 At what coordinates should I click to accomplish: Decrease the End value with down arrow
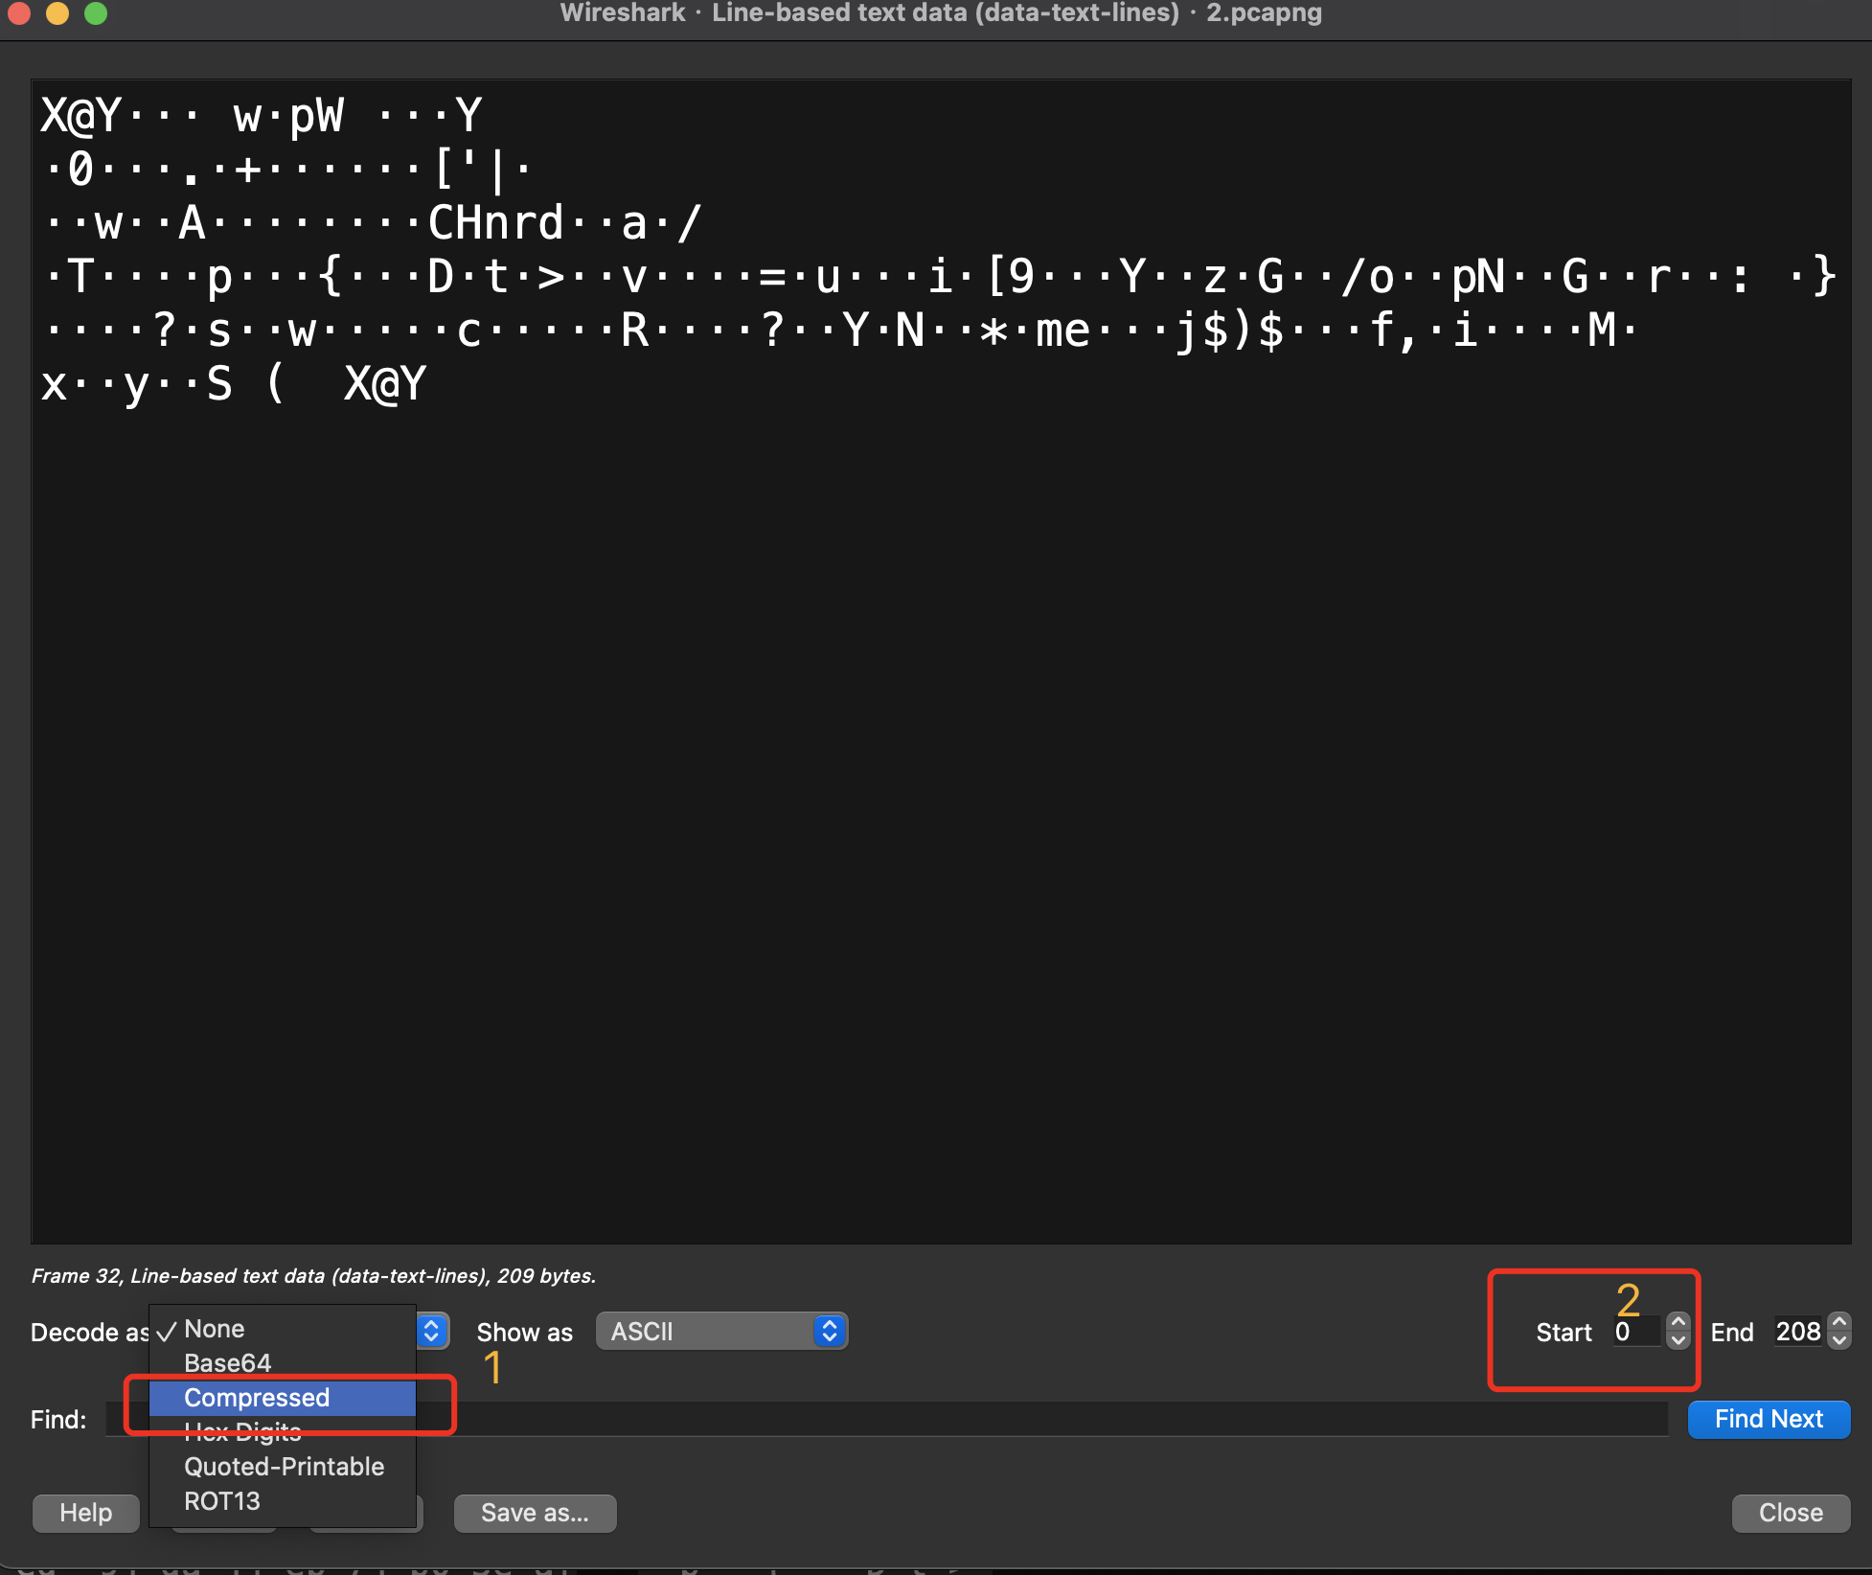pyautogui.click(x=1838, y=1340)
